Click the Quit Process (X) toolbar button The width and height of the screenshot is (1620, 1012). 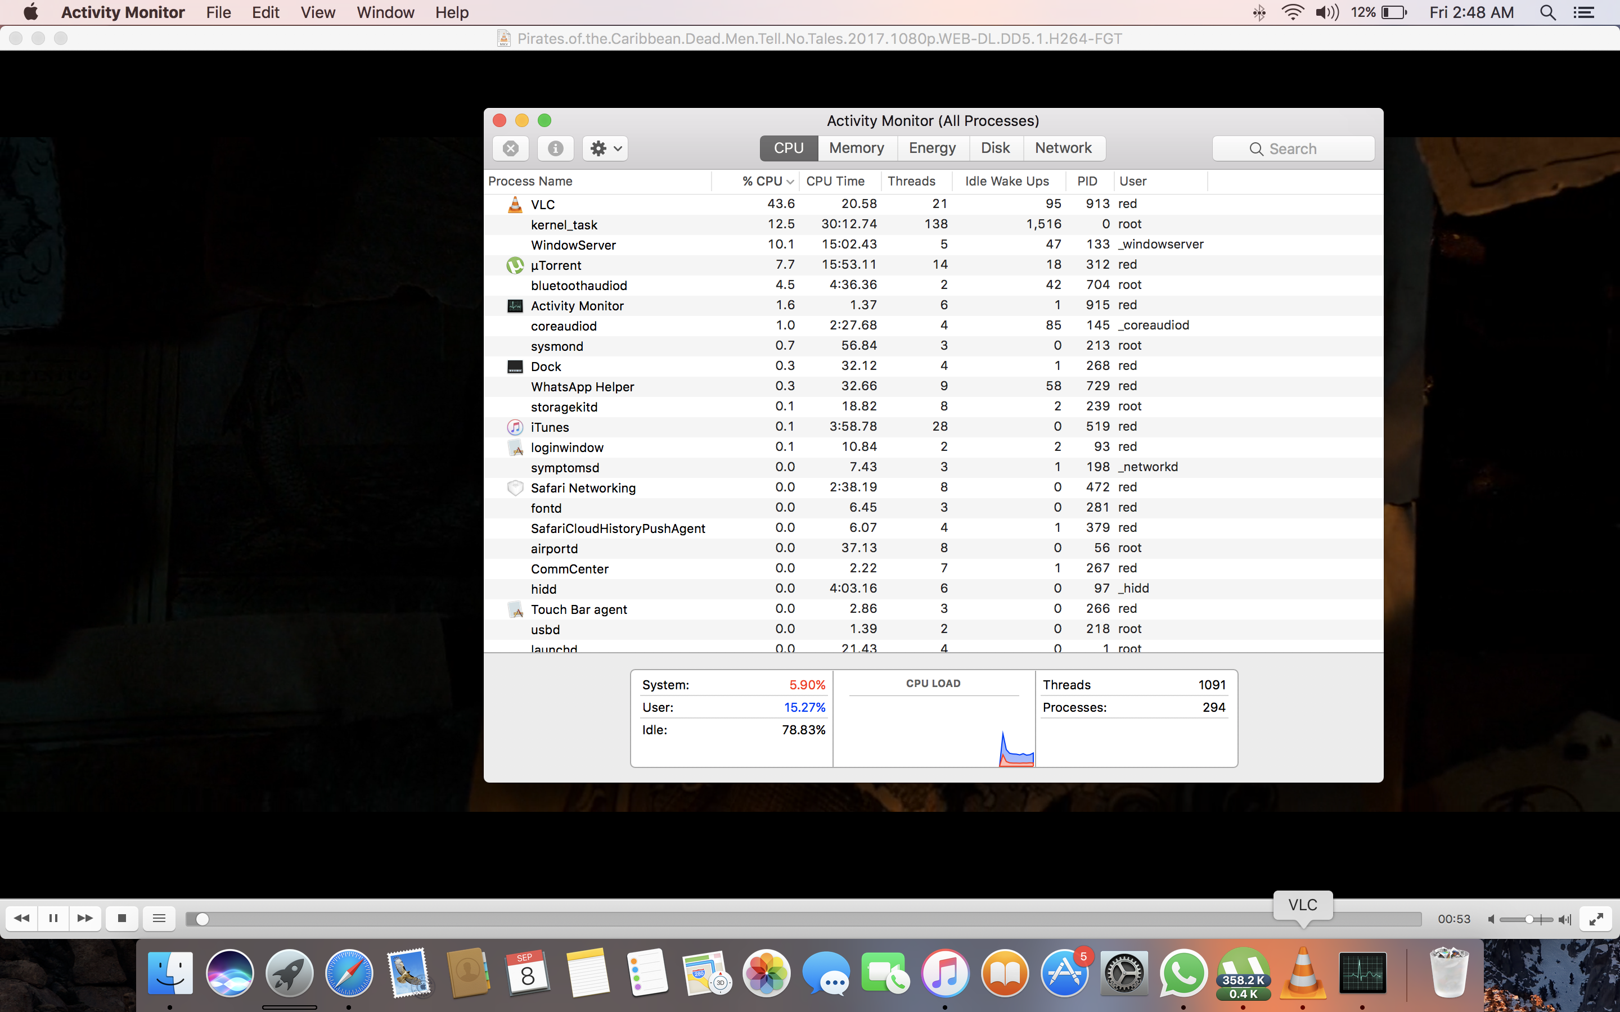point(511,148)
